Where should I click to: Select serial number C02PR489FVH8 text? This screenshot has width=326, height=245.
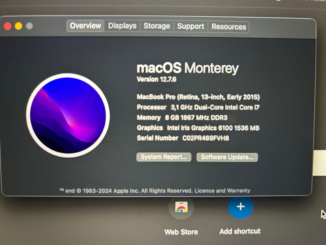pos(206,138)
